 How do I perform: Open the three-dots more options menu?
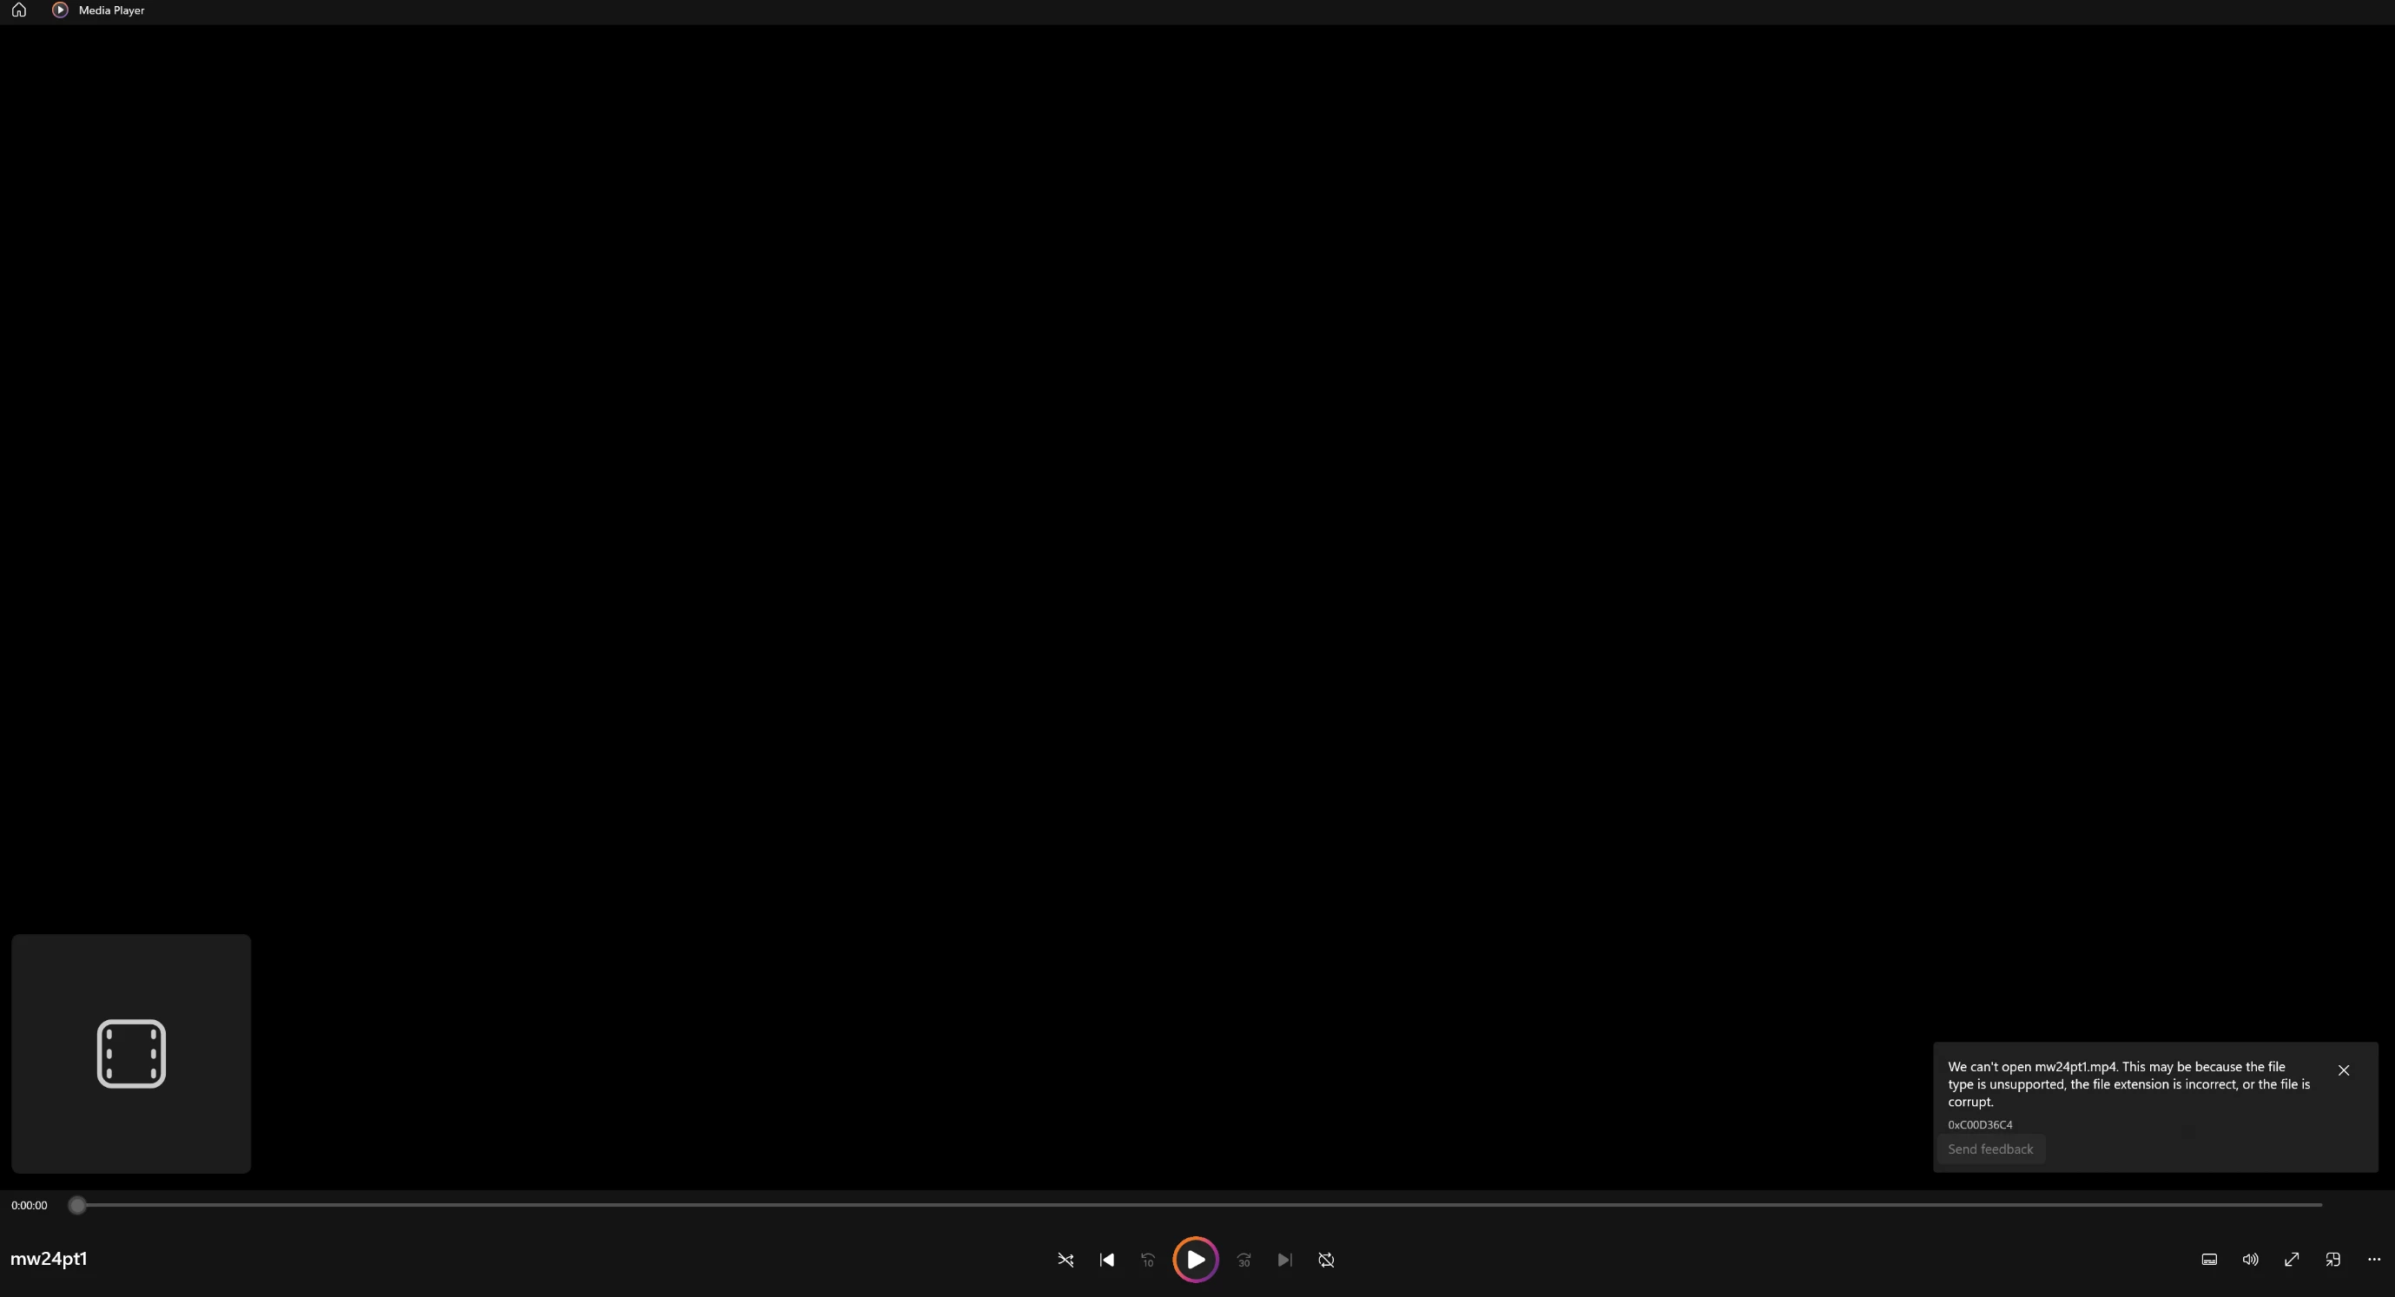tap(2373, 1260)
